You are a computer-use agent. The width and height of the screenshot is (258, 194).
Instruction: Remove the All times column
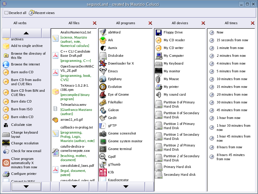[x=253, y=23]
